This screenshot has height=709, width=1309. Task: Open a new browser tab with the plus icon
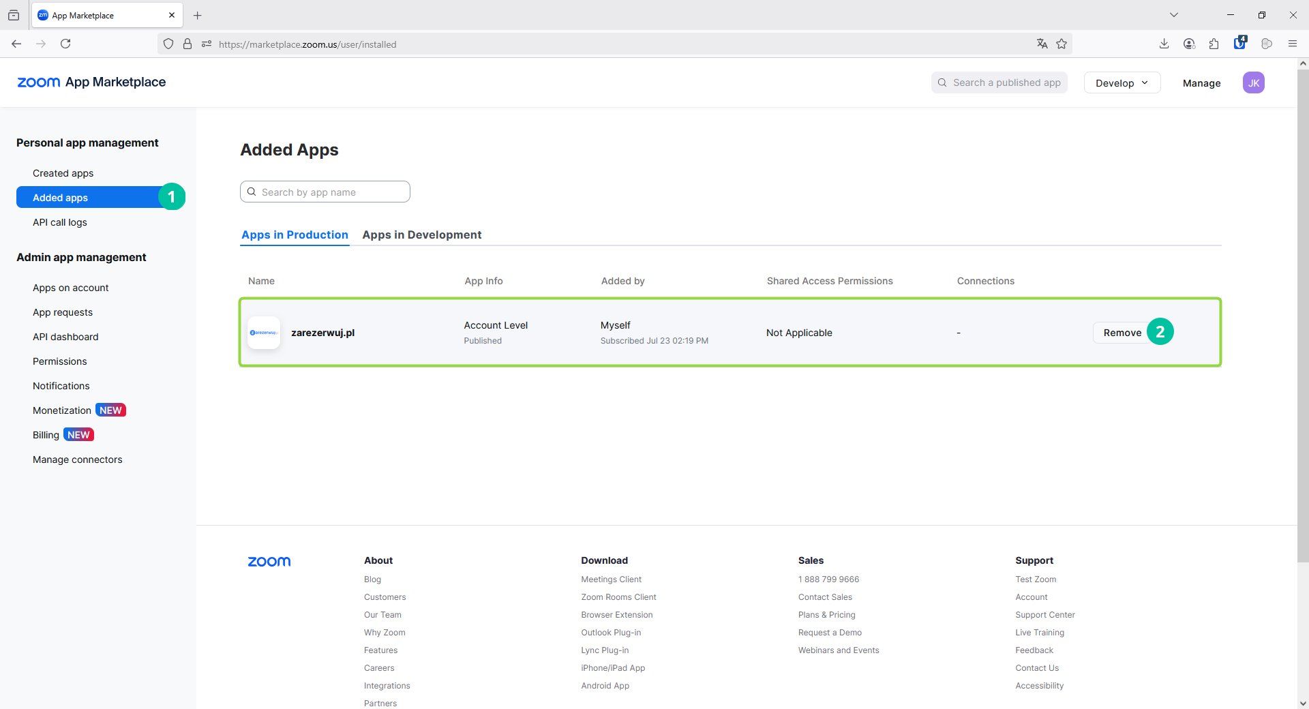[x=198, y=15]
